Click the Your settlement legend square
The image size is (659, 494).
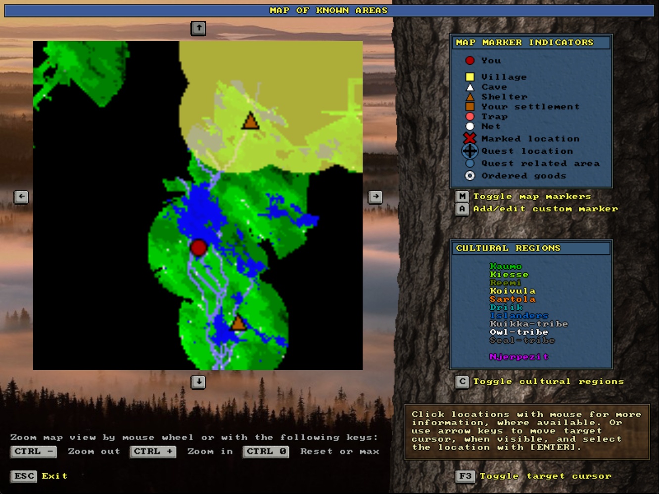(470, 107)
